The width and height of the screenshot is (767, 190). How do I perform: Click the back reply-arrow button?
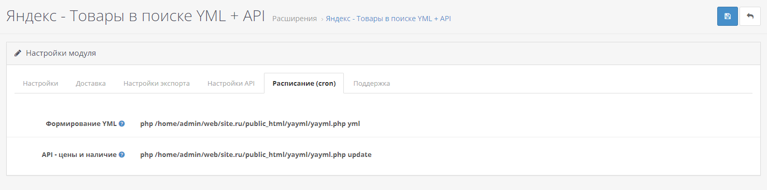pyautogui.click(x=750, y=16)
